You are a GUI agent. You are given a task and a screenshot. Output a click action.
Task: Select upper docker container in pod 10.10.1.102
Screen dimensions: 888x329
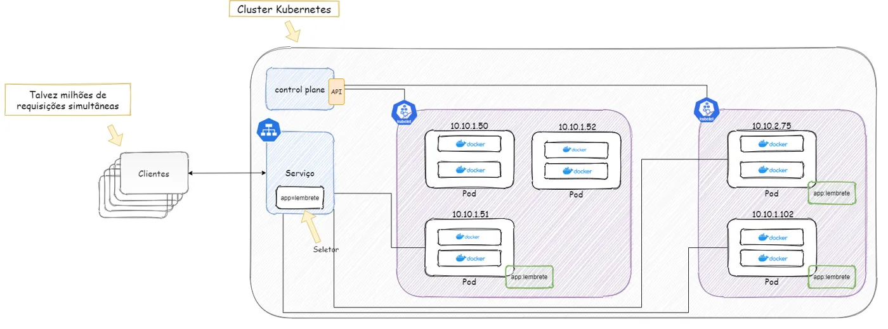click(x=772, y=238)
